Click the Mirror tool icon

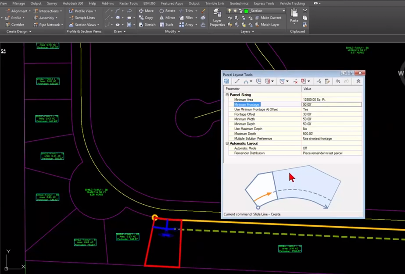pyautogui.click(x=161, y=18)
